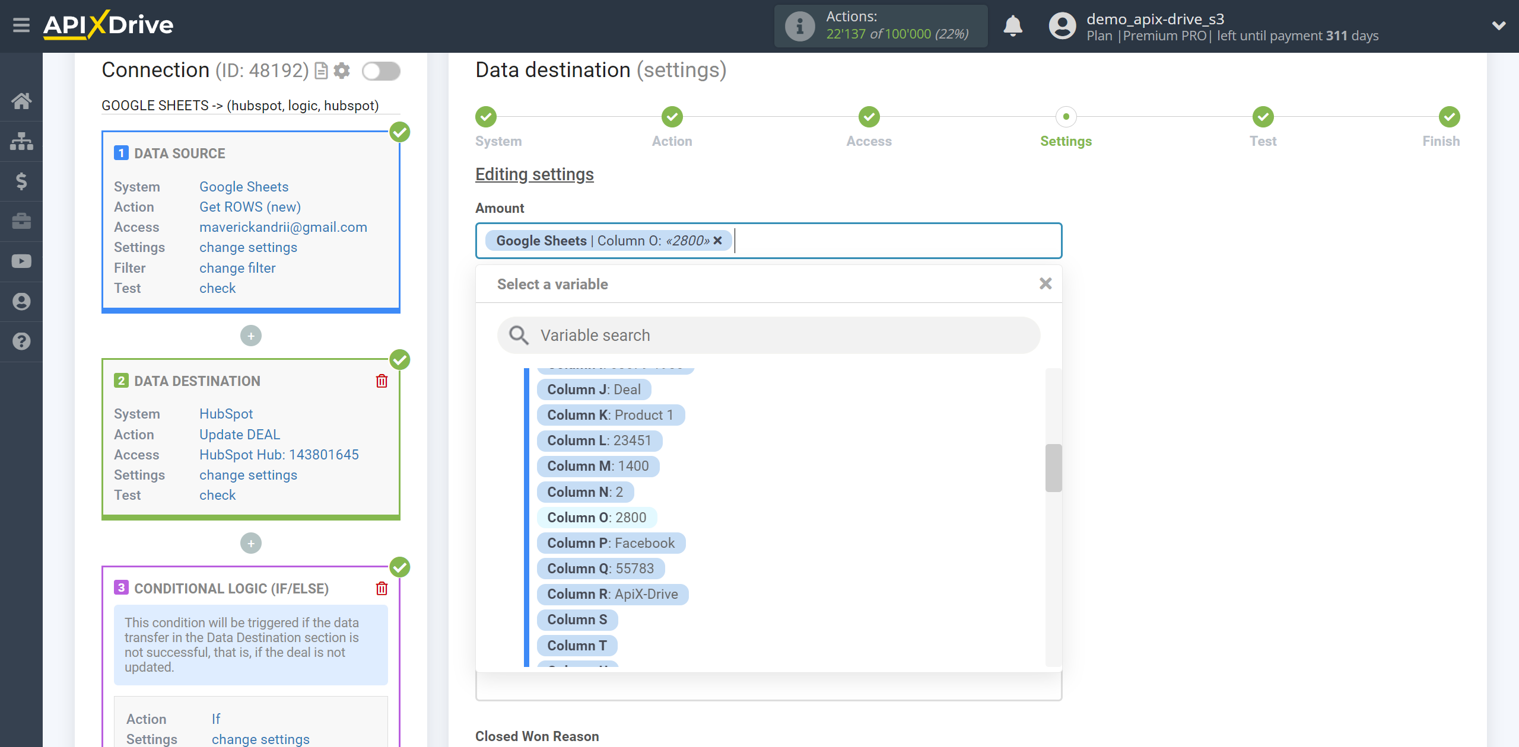Select variable Column Q: 55783

(600, 569)
